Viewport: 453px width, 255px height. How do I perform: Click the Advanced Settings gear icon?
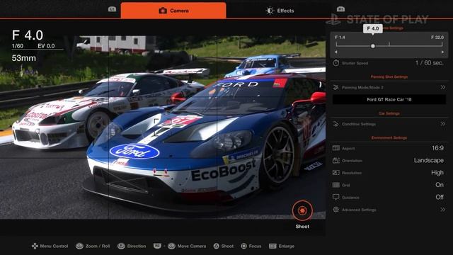click(x=336, y=210)
